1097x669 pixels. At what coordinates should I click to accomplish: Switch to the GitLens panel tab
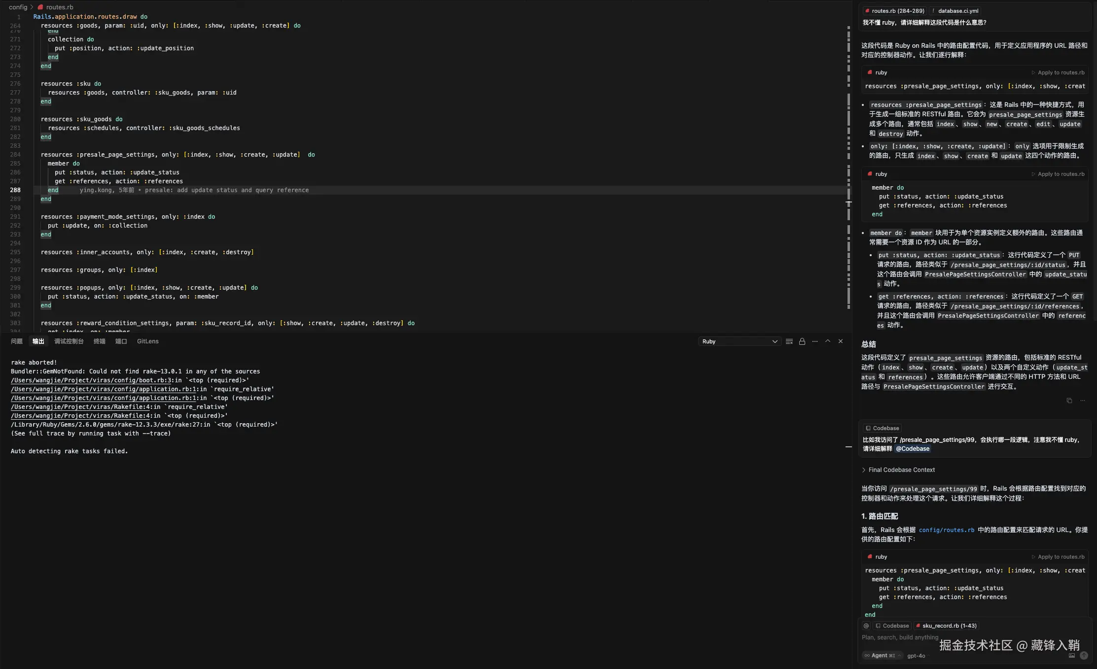[x=147, y=341]
